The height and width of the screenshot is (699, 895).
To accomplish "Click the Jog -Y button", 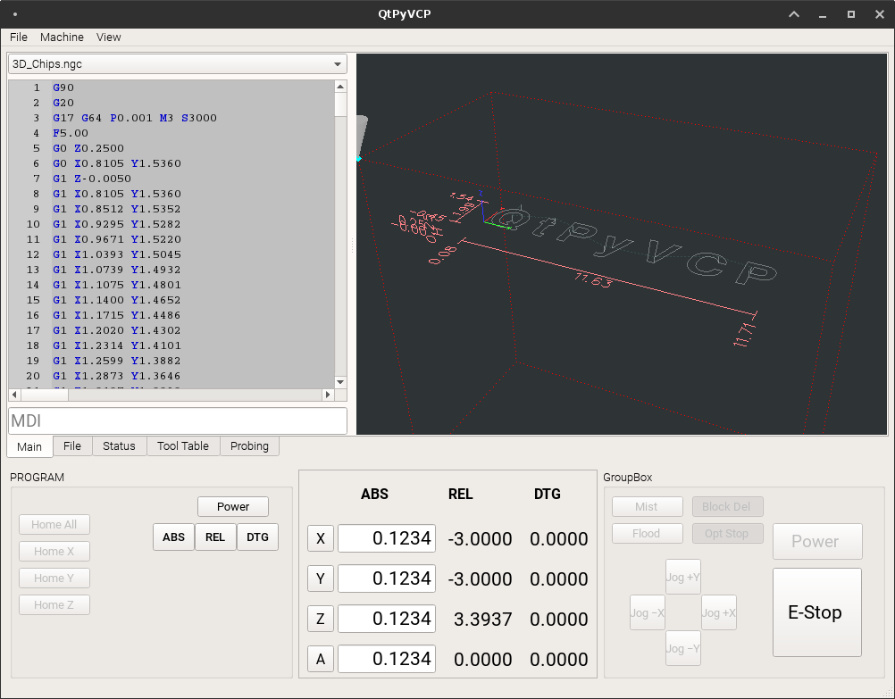I will 683,648.
